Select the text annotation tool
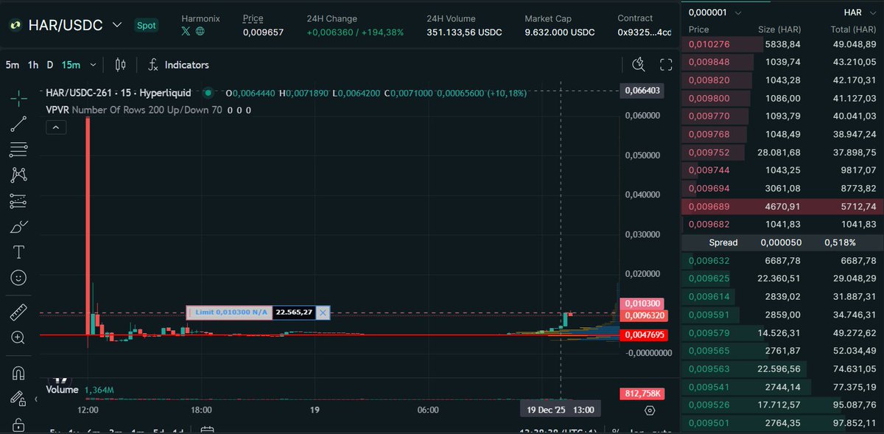This screenshot has width=884, height=434. (x=19, y=252)
